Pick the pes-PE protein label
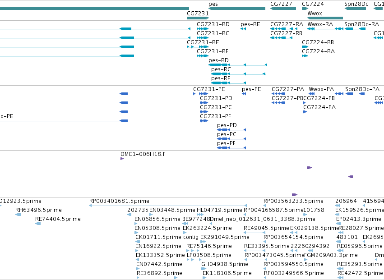Image resolution: width=384 pixels, height=280 pixels. tap(251, 89)
